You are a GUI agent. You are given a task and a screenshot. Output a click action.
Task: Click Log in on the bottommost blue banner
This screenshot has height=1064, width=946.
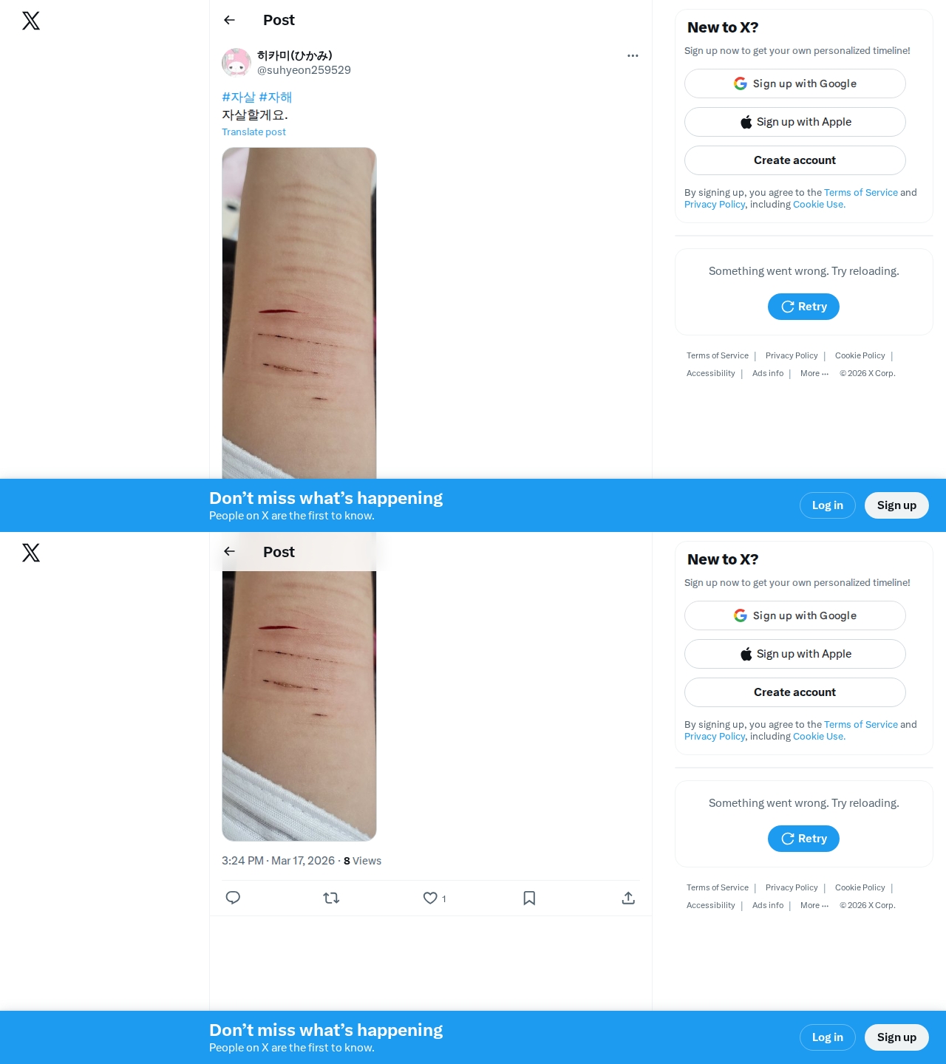point(827,1037)
